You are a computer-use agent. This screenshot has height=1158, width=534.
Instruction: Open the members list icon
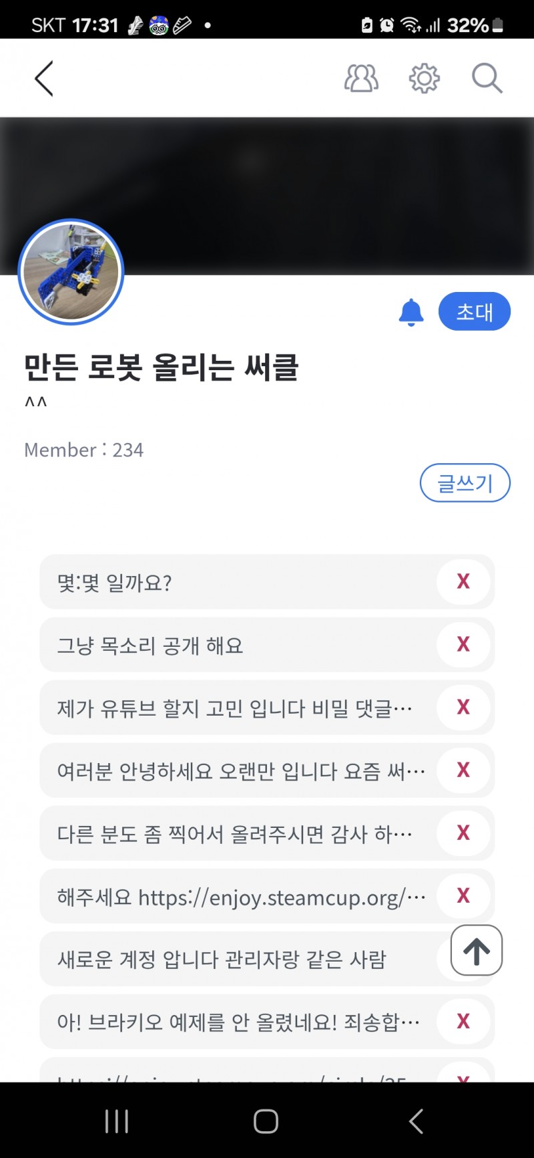click(361, 79)
